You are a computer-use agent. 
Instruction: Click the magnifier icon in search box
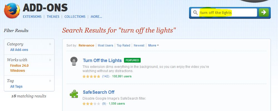pos(195,13)
